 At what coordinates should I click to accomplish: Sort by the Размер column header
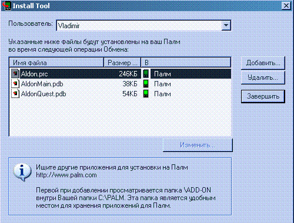pos(122,63)
